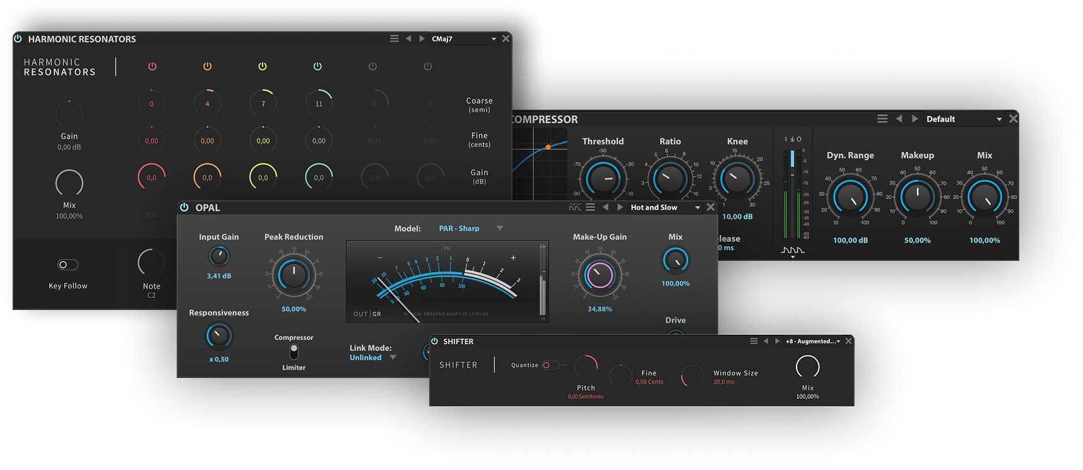Screen dimensions: 1083x470
Task: Click the Shifter Pitch knob
Action: pyautogui.click(x=586, y=367)
